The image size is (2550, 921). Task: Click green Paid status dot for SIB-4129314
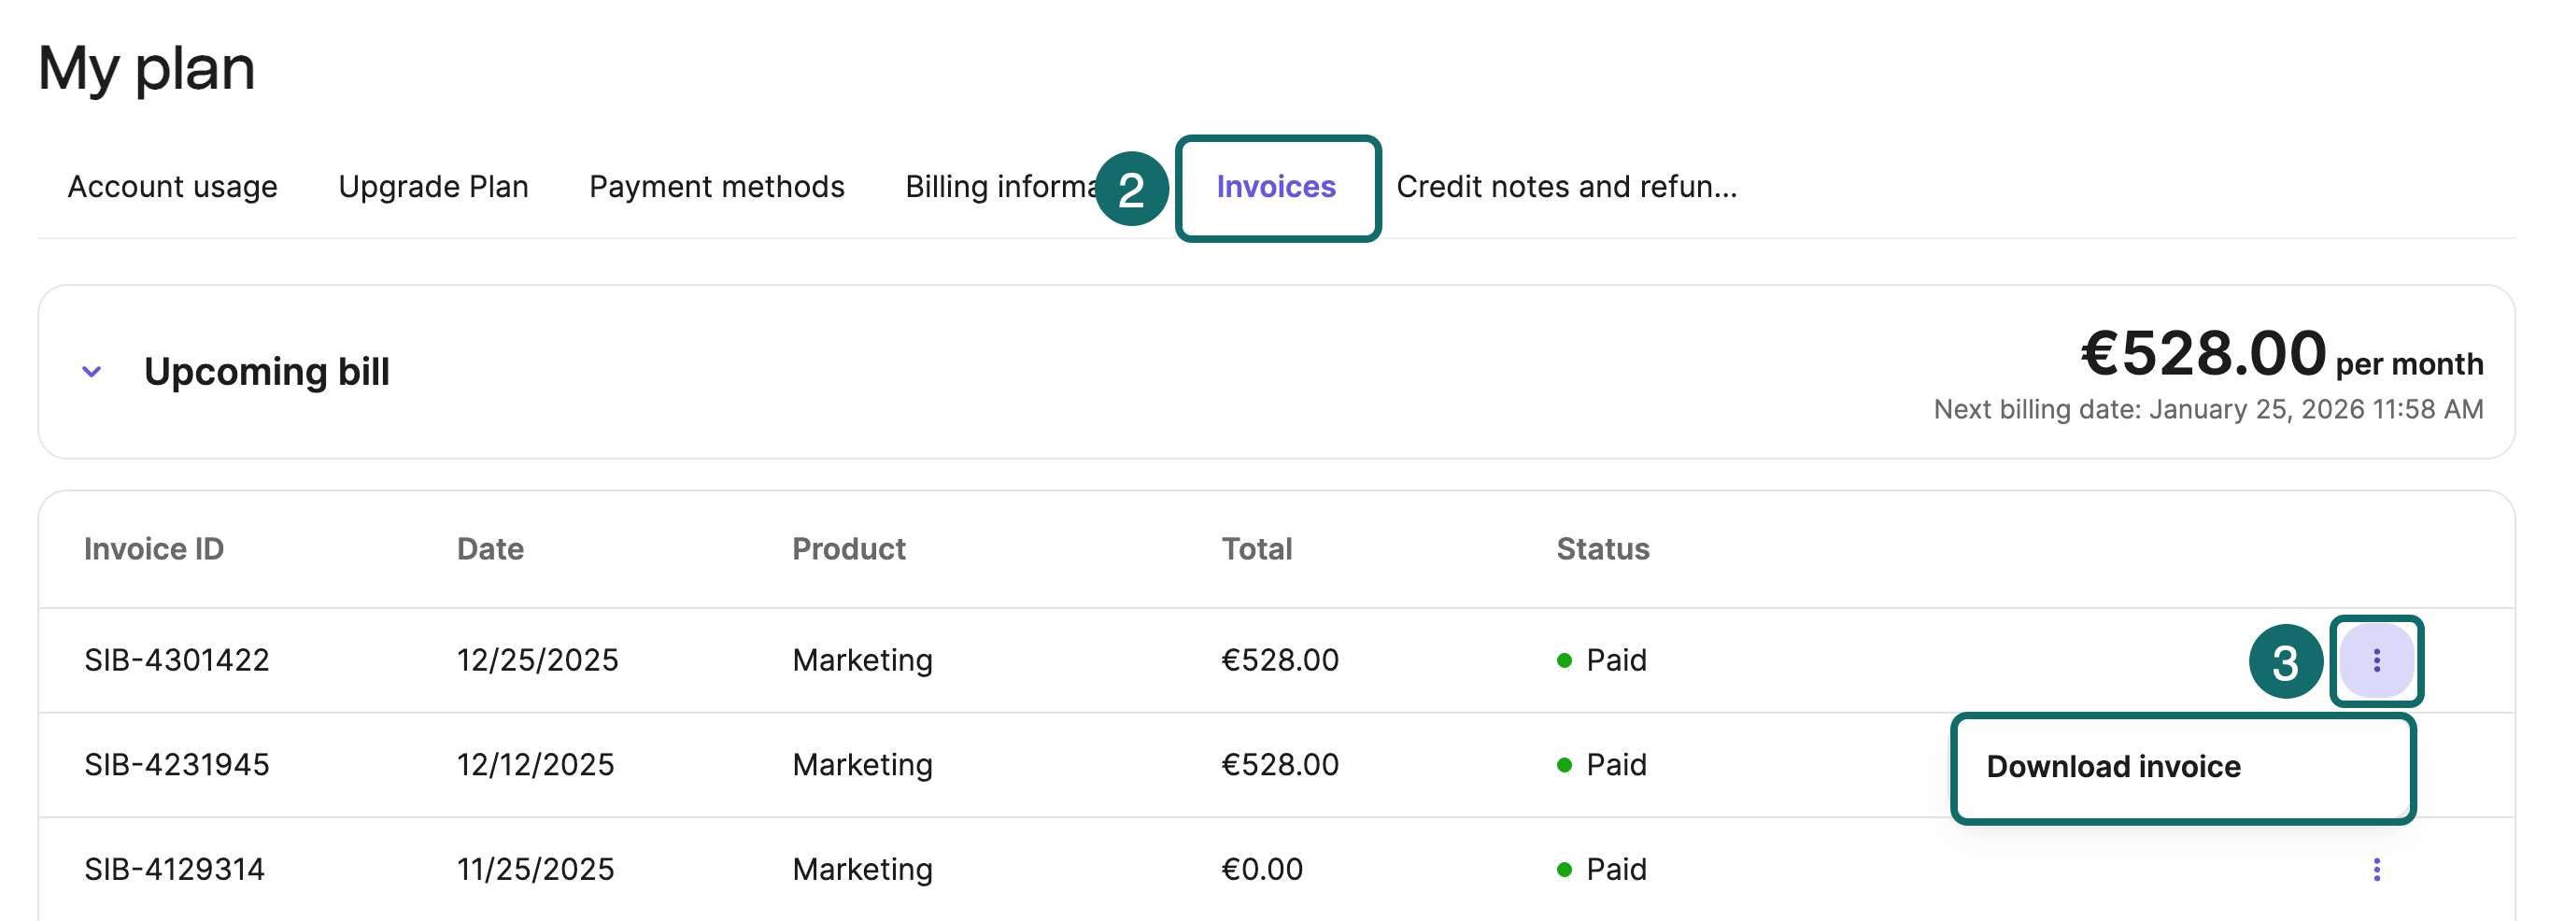click(1564, 870)
